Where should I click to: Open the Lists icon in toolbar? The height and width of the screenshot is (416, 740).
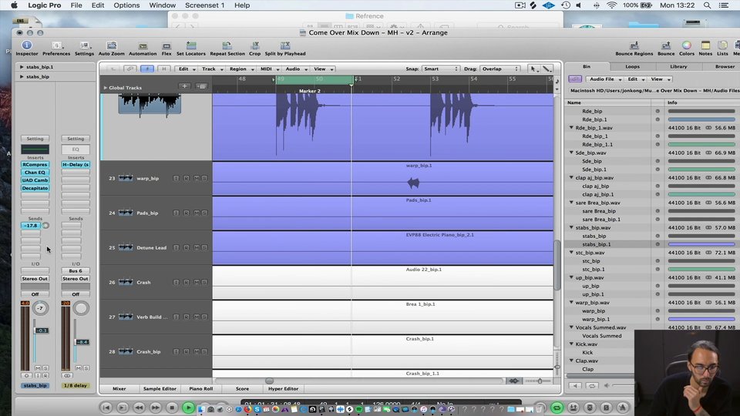tap(722, 45)
